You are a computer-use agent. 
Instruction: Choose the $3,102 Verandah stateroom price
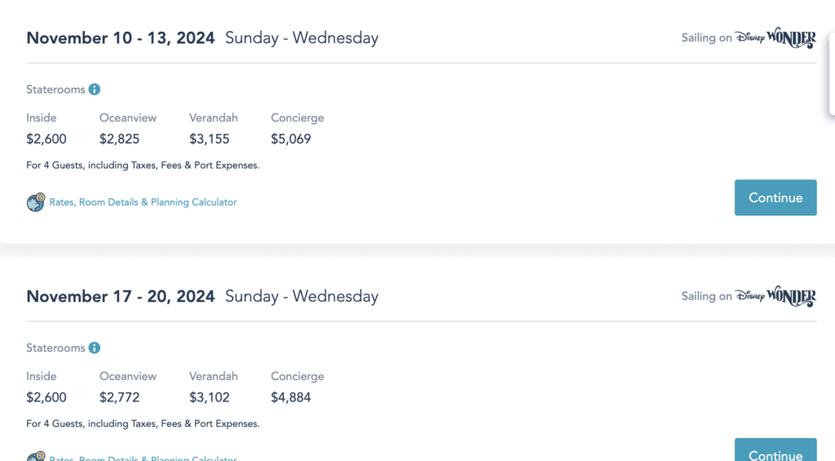(210, 397)
